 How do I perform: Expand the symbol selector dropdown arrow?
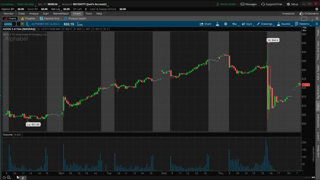(x=22, y=24)
